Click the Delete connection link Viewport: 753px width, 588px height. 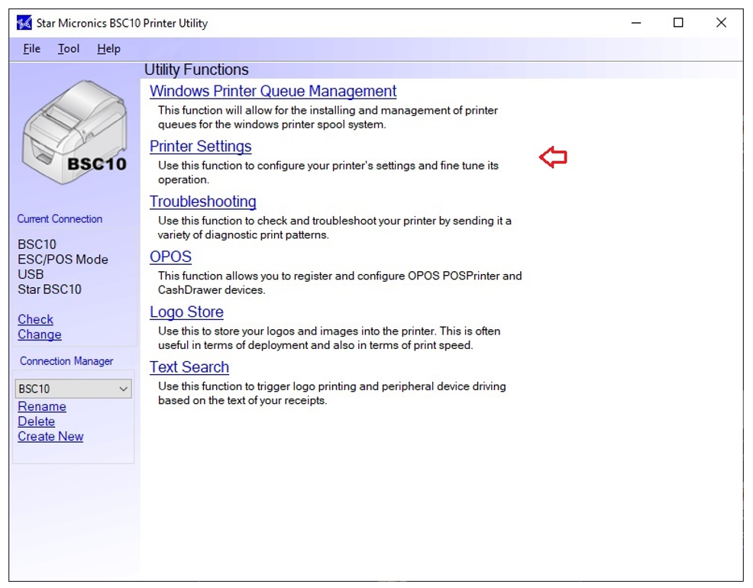[36, 422]
